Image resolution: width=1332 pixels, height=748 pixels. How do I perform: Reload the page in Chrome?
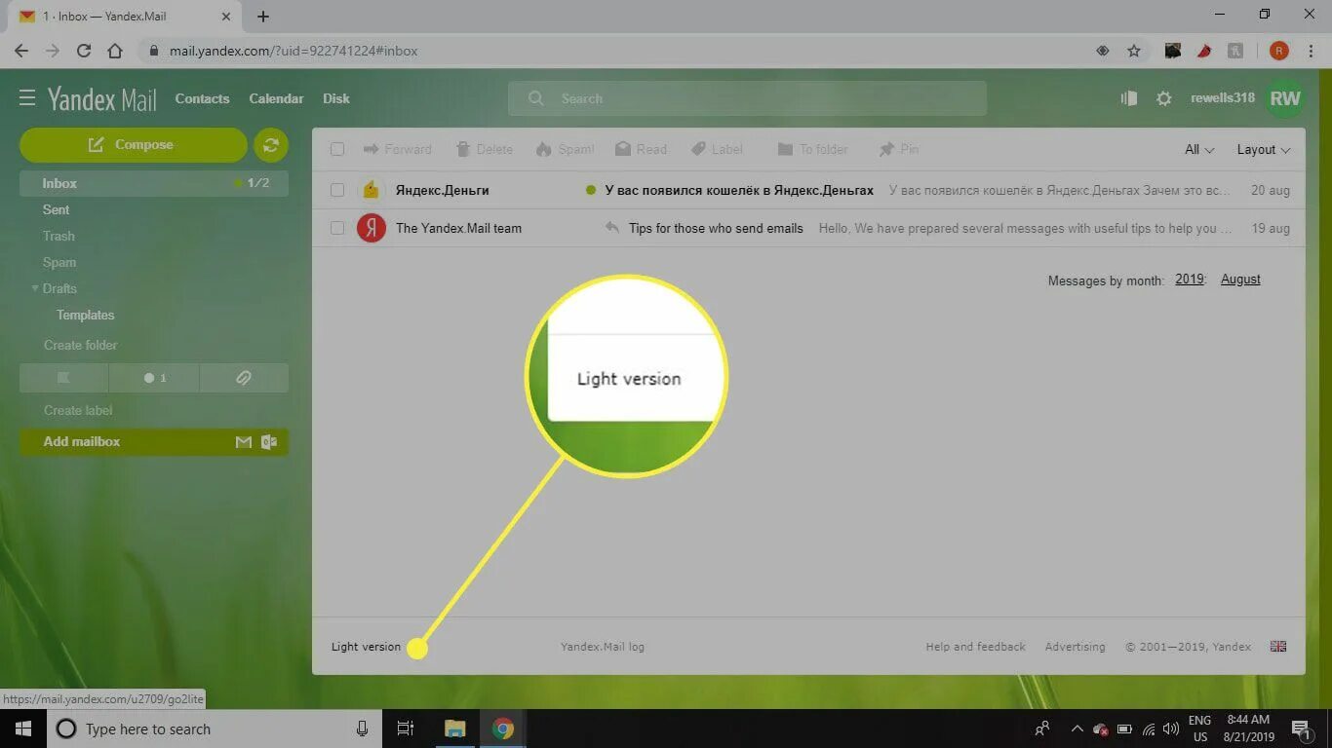(84, 51)
